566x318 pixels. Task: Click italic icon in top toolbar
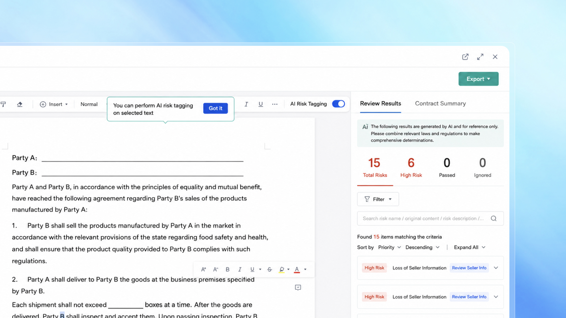[246, 104]
